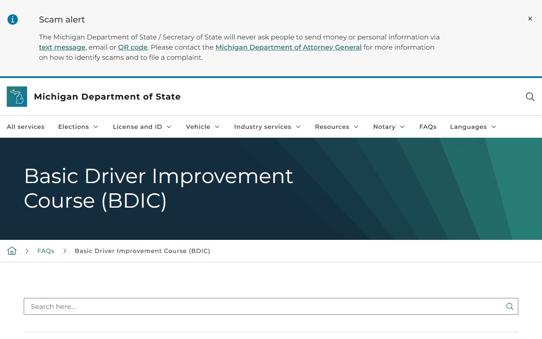Open All services menu item
The height and width of the screenshot is (339, 542).
point(25,127)
